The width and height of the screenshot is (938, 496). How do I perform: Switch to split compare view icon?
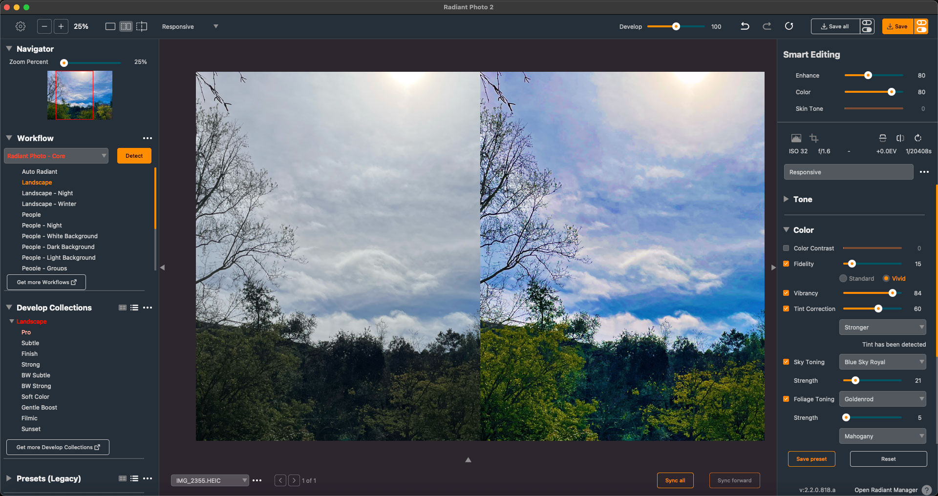[x=142, y=26]
